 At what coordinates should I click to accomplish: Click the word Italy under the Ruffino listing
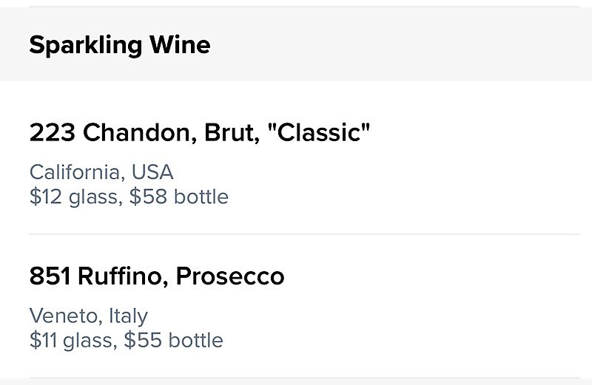click(x=128, y=316)
